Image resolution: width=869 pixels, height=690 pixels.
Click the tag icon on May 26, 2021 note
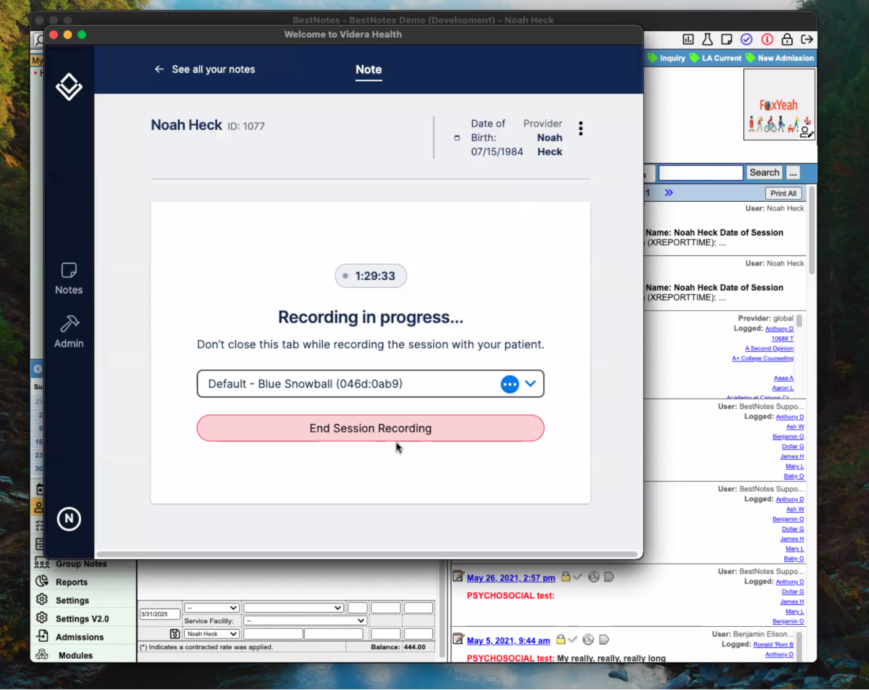tap(609, 577)
